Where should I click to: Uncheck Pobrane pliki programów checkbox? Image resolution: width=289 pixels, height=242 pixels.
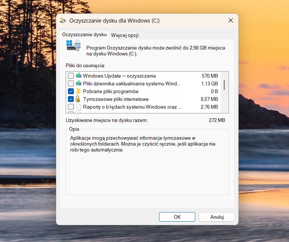(71, 91)
